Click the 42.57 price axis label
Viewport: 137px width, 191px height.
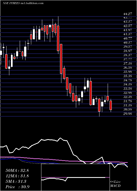(x=128, y=26)
